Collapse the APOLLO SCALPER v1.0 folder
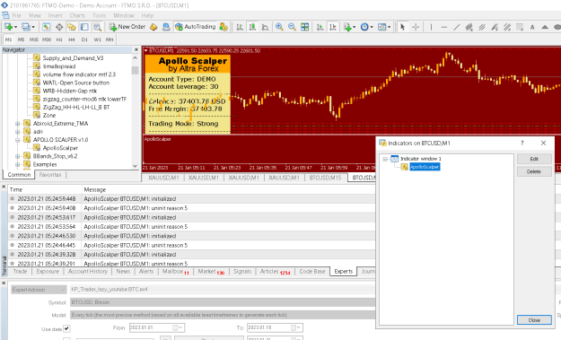This screenshot has height=340, width=561. pyautogui.click(x=17, y=140)
